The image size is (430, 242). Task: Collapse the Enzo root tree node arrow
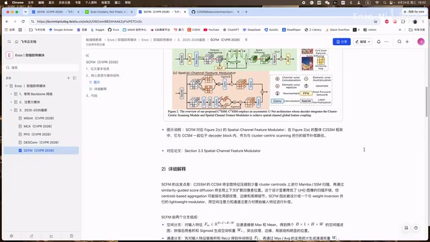(x=7, y=86)
